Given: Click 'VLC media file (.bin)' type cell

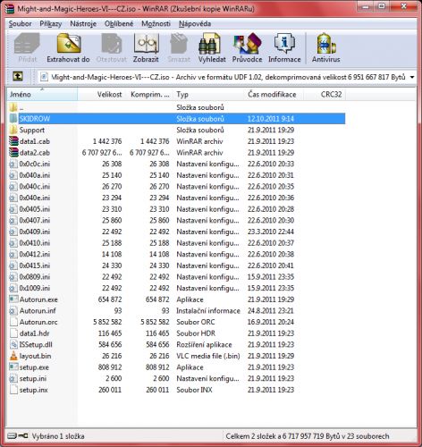Looking at the screenshot, I should [208, 356].
